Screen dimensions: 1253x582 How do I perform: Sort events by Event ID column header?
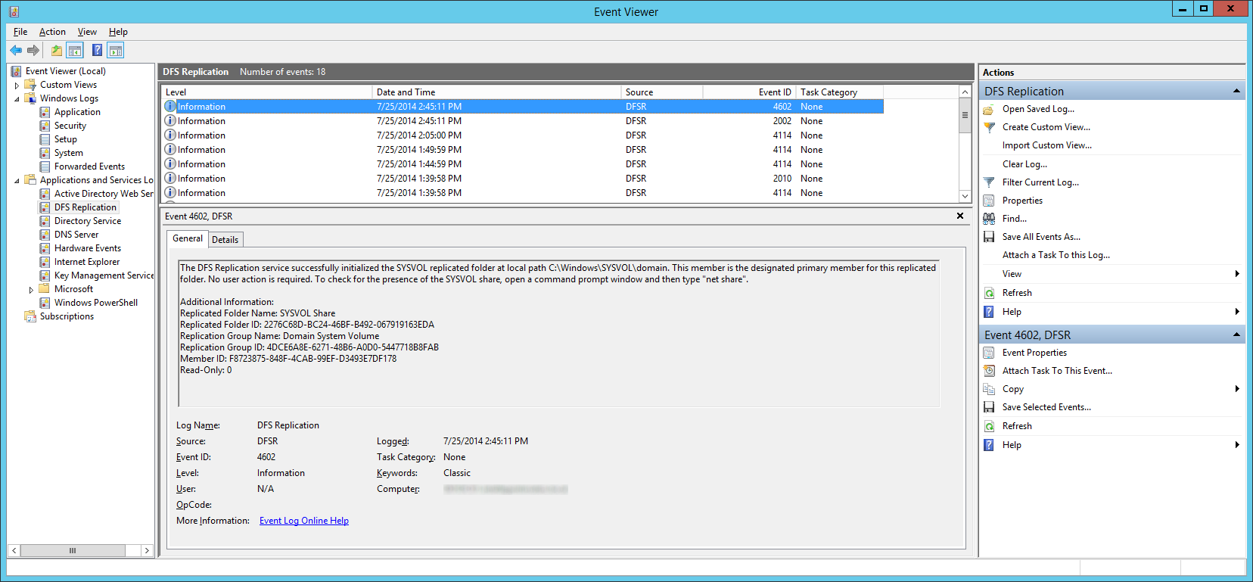pos(749,92)
